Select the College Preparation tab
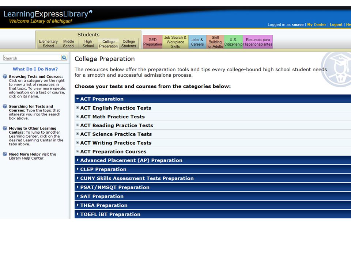 [108, 44]
